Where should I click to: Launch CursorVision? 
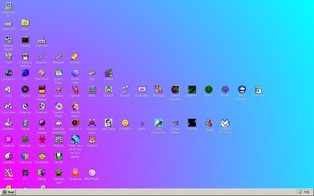pyautogui.click(x=9, y=106)
